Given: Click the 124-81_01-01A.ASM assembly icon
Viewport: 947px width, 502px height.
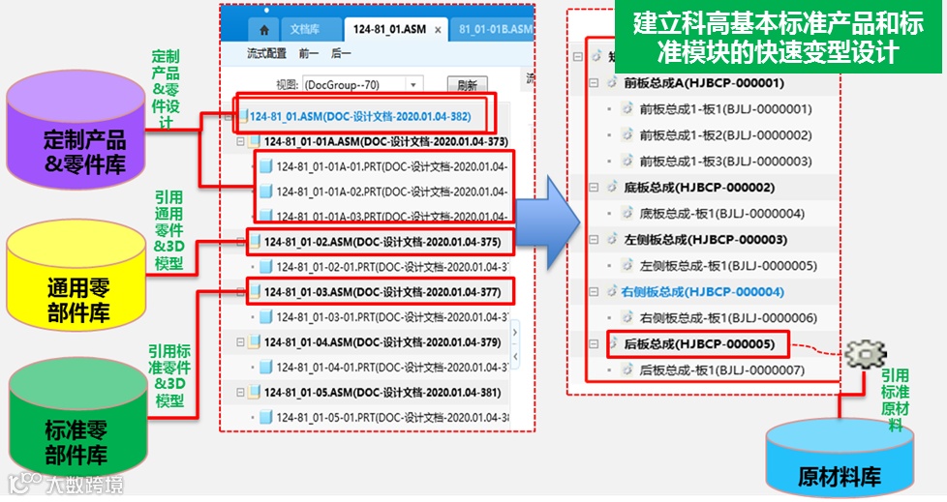Looking at the screenshot, I should pyautogui.click(x=255, y=142).
